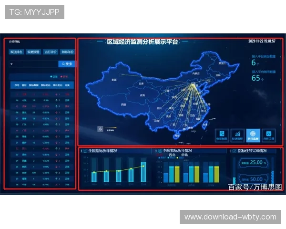
Task: Click the up arrow in the 山东 row
Action: coord(56,101)
